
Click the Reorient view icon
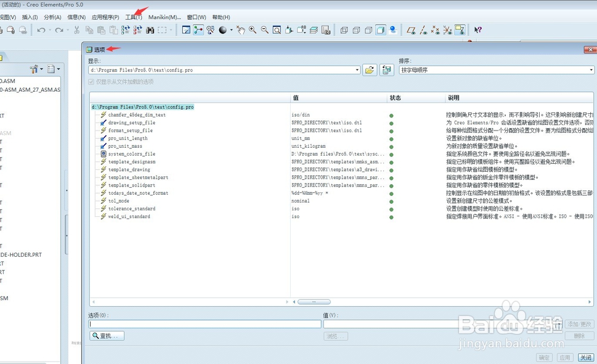[x=289, y=30]
